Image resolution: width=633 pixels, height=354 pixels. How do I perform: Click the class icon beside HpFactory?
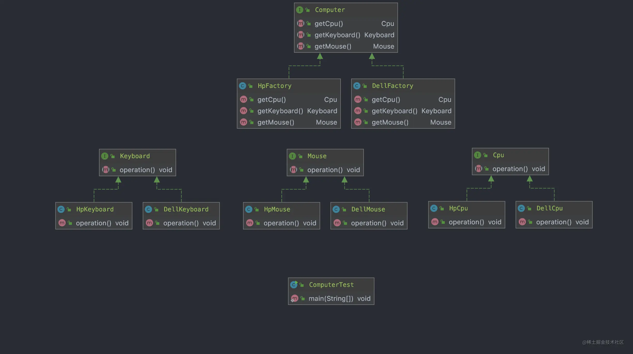coord(243,86)
